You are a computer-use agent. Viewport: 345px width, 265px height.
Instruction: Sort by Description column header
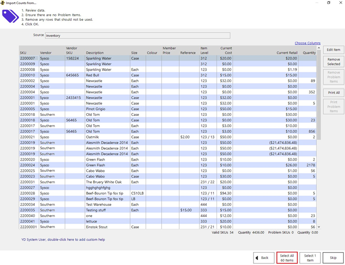pyautogui.click(x=95, y=53)
